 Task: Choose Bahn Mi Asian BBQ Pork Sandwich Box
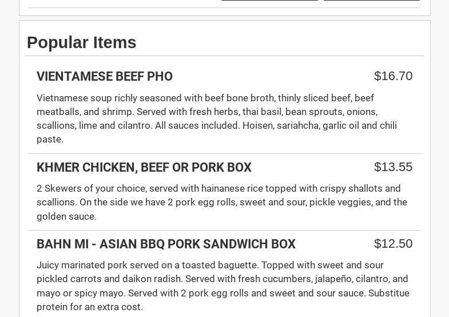166,244
